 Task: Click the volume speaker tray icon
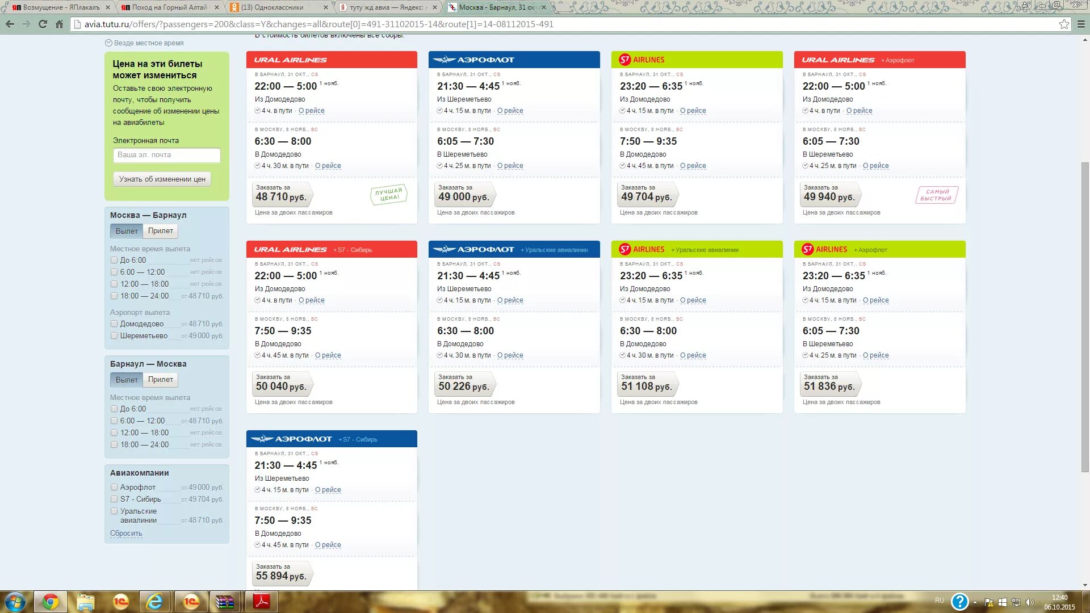coord(1029,602)
